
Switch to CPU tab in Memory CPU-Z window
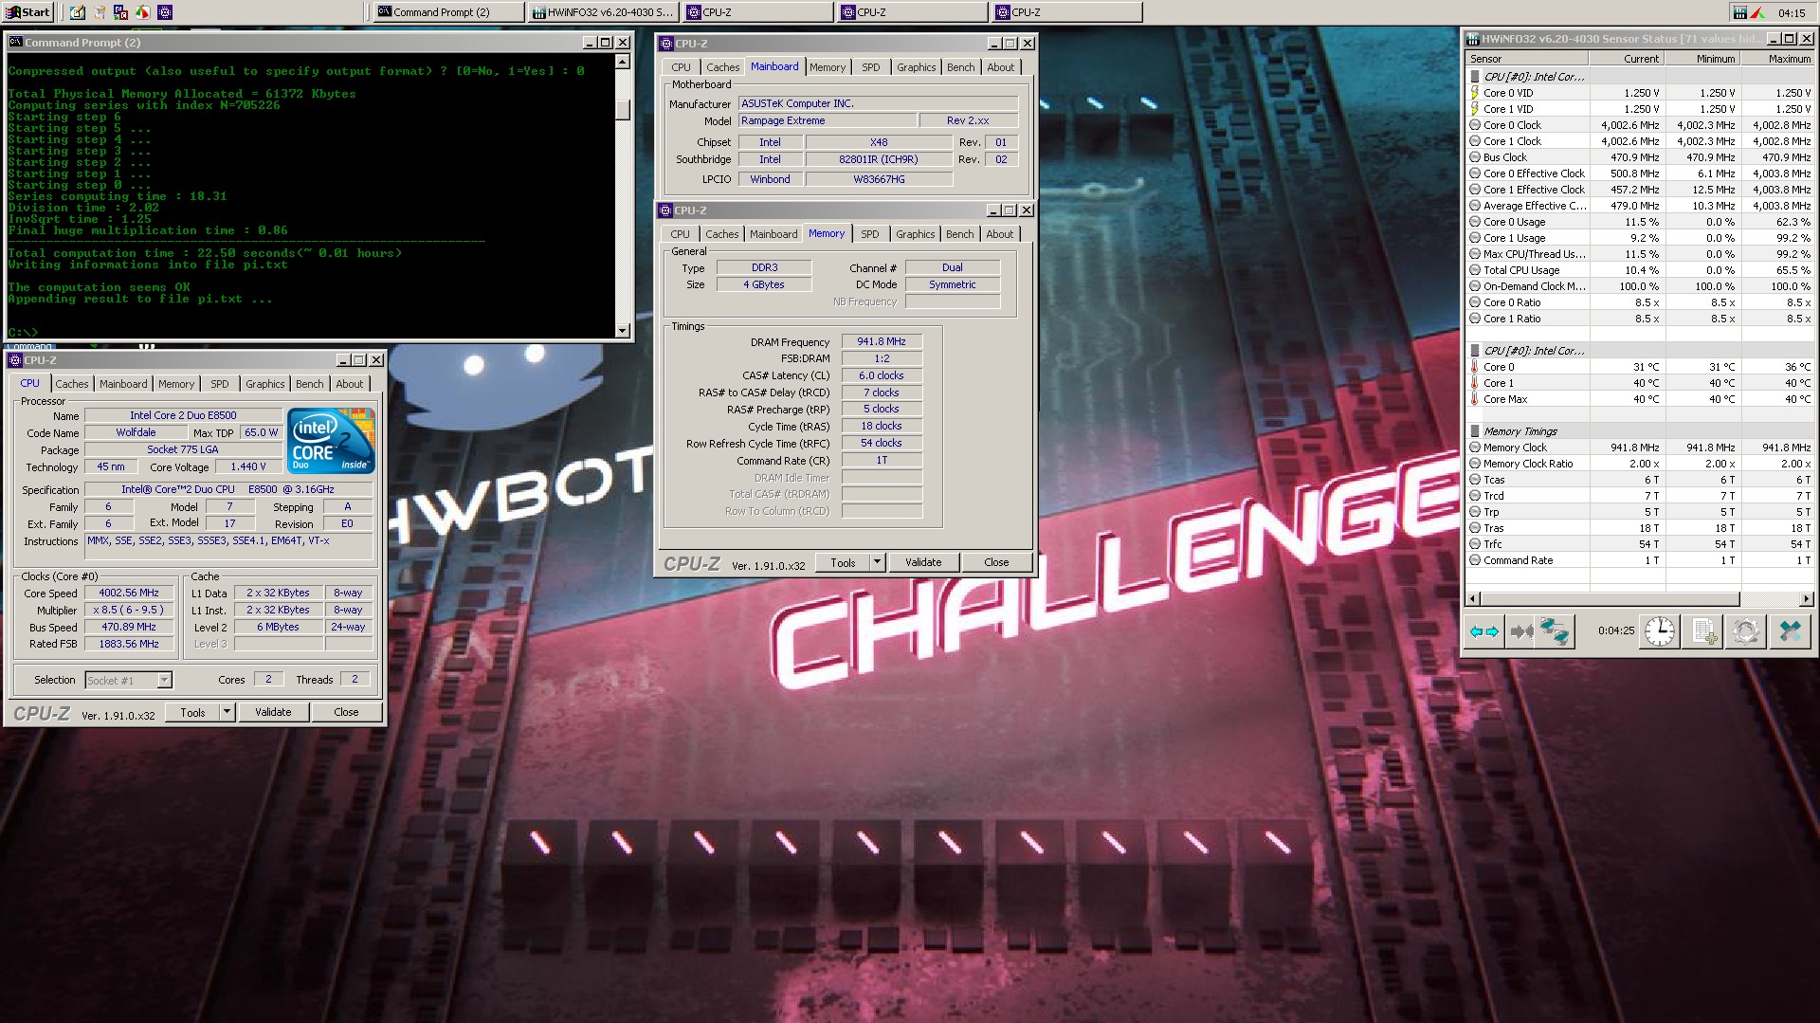click(681, 234)
